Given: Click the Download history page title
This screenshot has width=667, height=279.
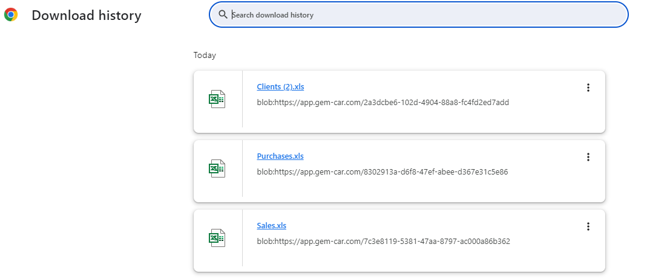Looking at the screenshot, I should pos(87,16).
